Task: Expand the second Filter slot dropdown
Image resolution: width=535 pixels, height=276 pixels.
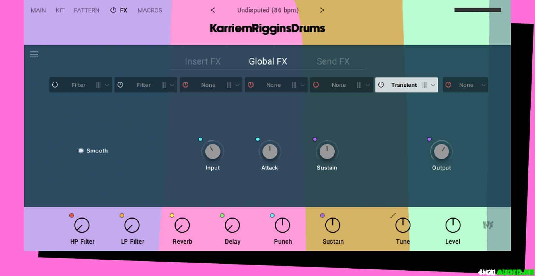Action: 172,85
